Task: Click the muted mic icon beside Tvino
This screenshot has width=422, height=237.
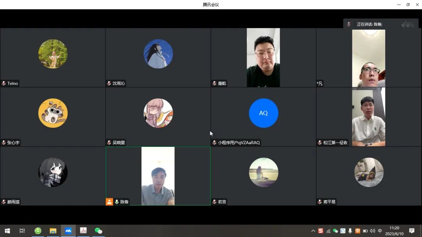Action: pos(4,83)
